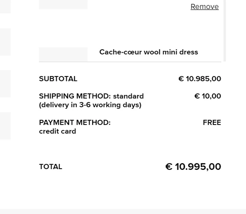Click the SHIPPING METHOD: standard label

91,96
